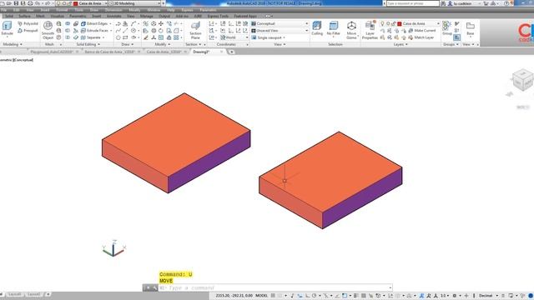Image resolution: width=534 pixels, height=300 pixels.
Task: Click the Rotate tool in Modify panel
Action: 161,31
